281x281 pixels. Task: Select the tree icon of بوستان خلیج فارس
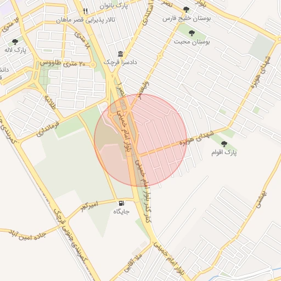pyautogui.click(x=186, y=9)
